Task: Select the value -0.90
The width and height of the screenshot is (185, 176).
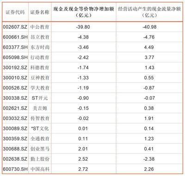Action: click(83, 98)
